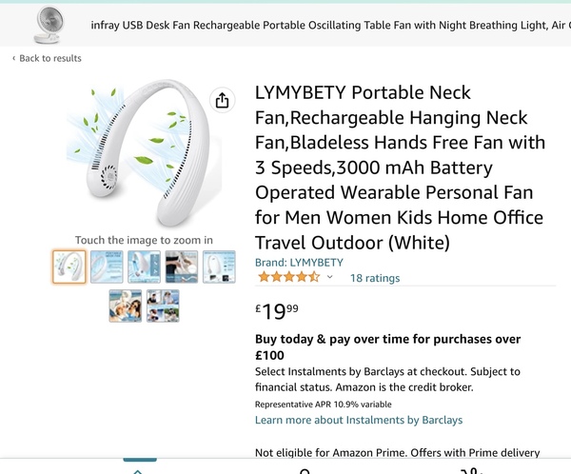This screenshot has height=474, width=571.
Task: Select the third product thumbnail
Action: [x=144, y=267]
